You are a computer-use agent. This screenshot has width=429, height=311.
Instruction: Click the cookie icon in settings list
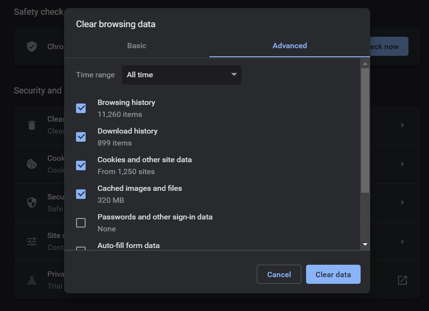point(32,164)
